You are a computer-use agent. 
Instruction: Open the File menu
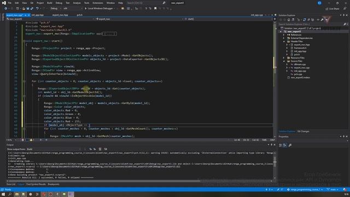(10, 3)
